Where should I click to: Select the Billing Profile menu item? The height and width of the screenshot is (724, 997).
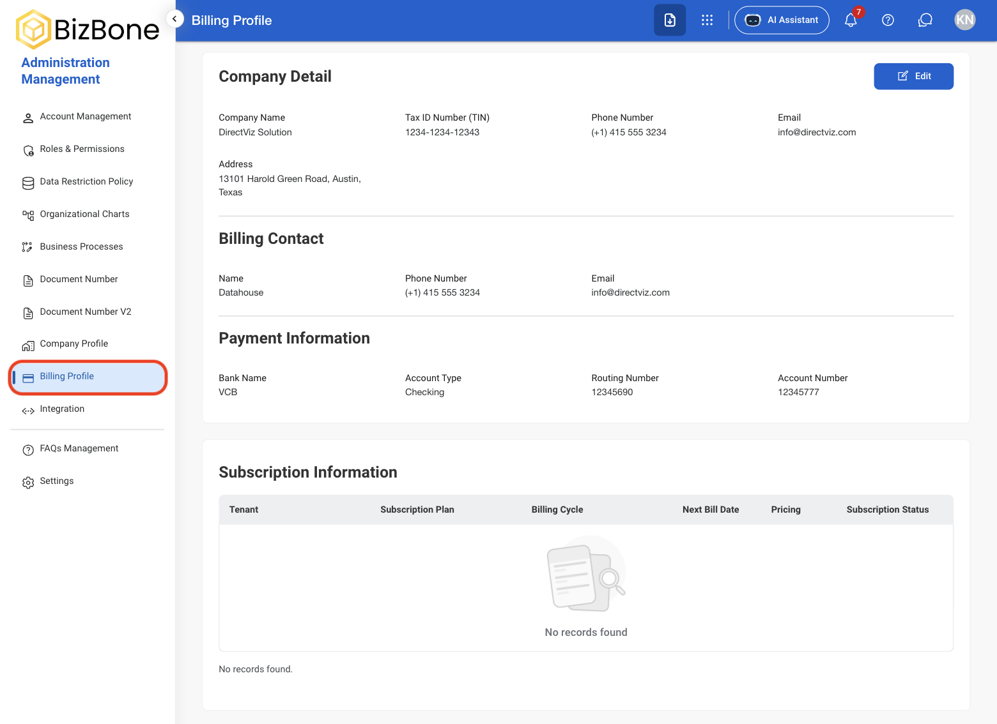88,377
